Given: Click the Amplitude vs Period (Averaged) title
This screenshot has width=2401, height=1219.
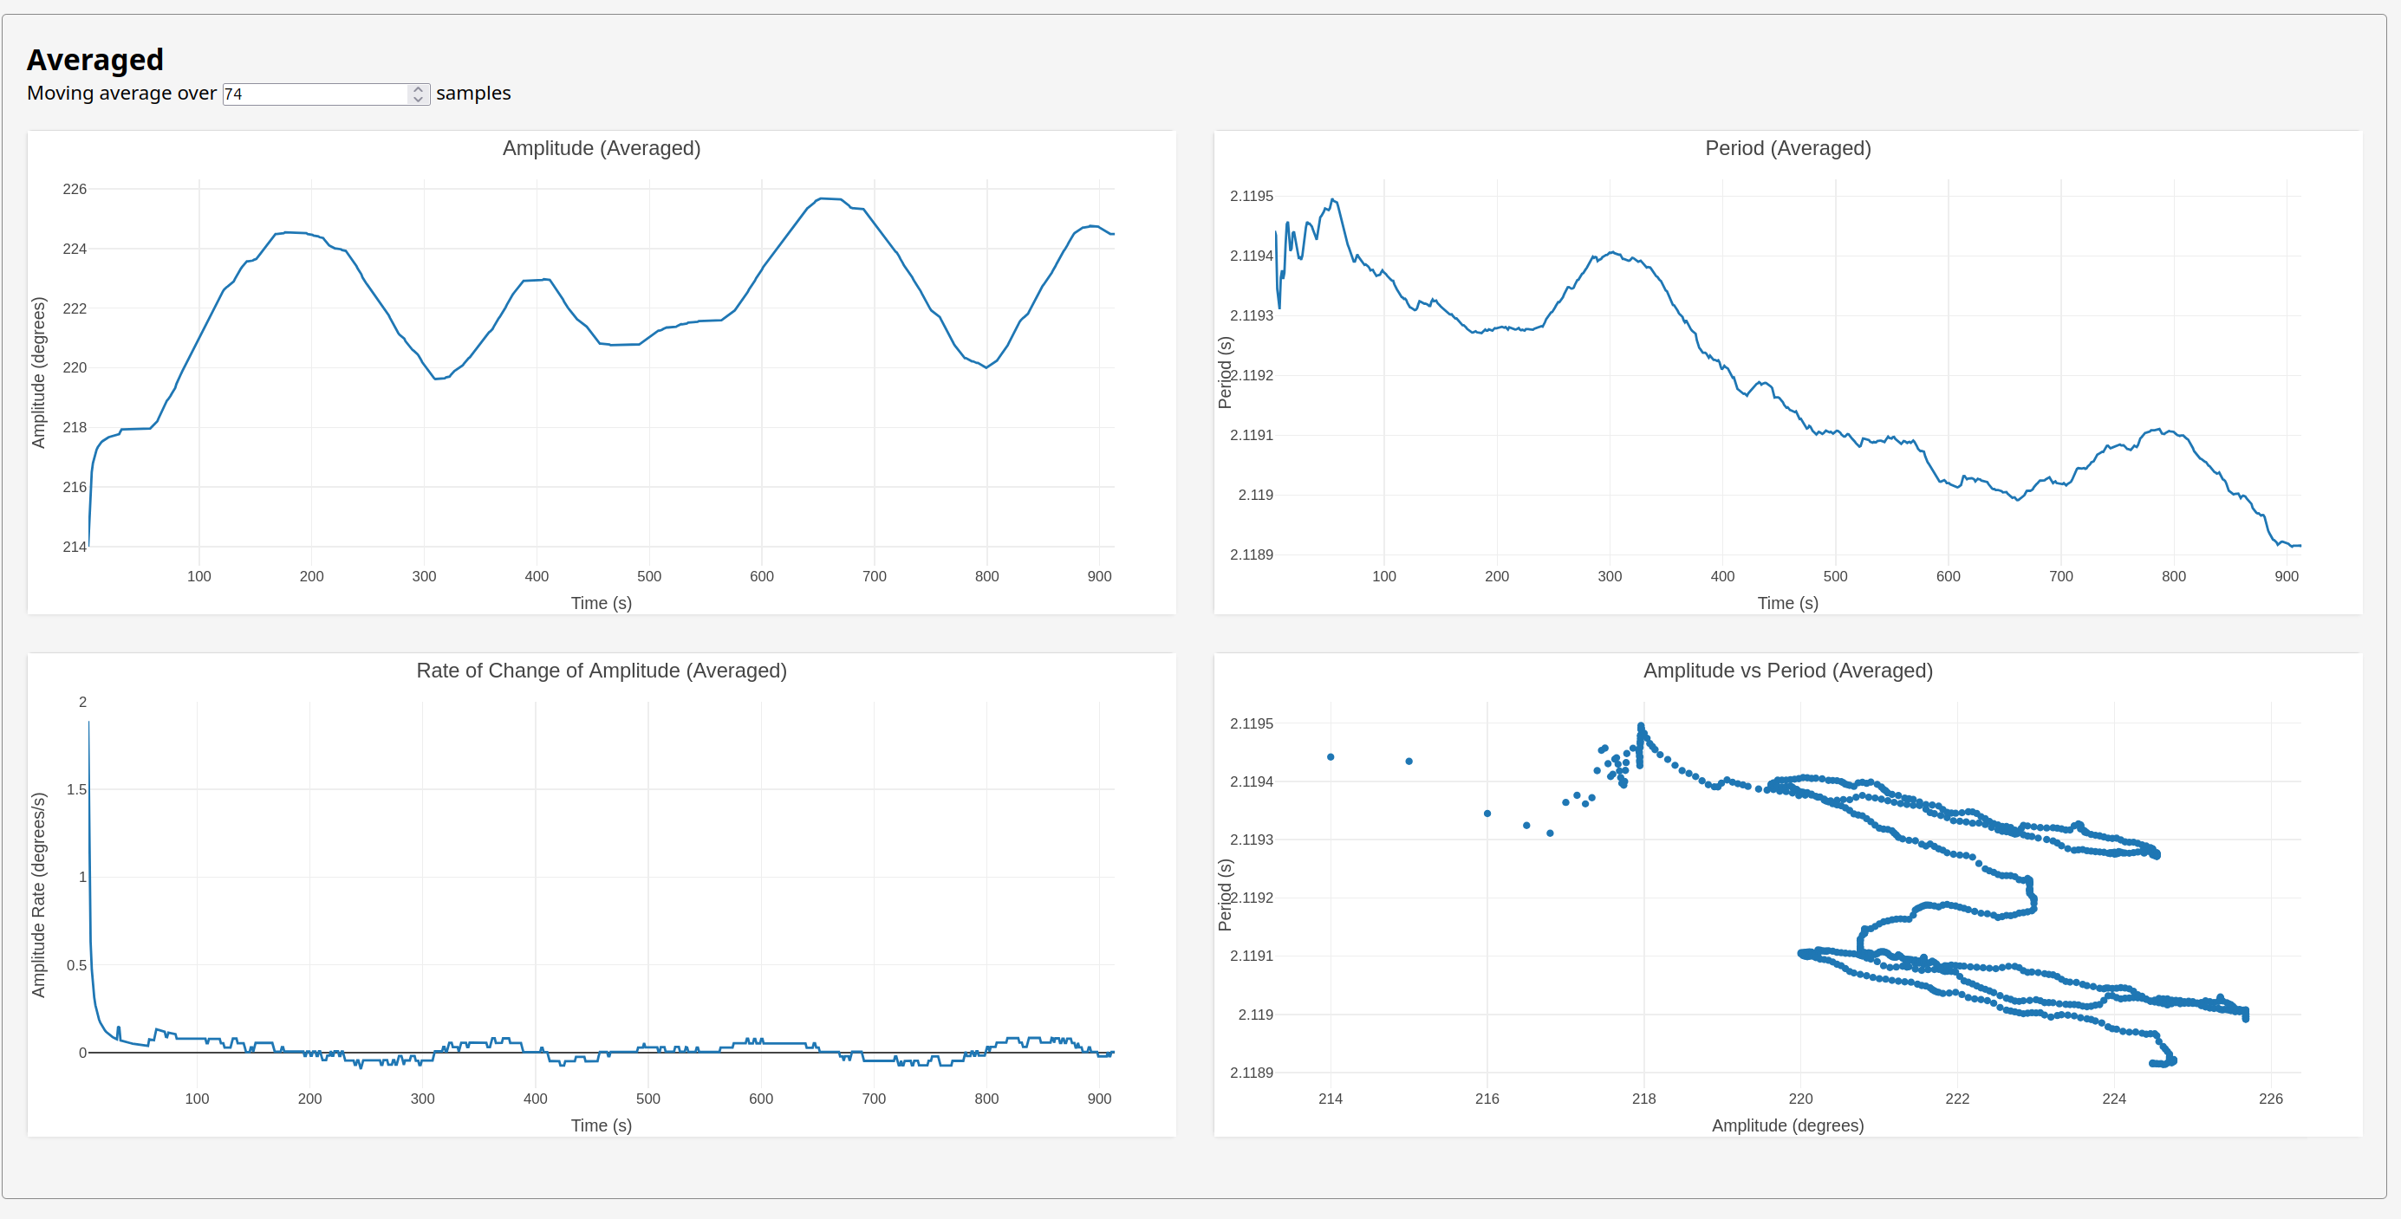Looking at the screenshot, I should [1786, 670].
